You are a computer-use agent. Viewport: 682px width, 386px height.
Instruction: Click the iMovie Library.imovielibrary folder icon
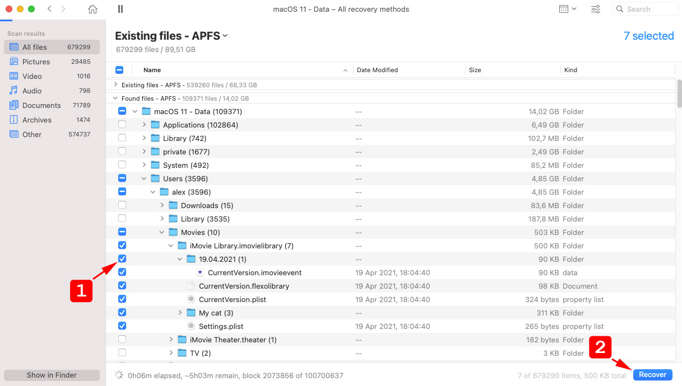click(182, 246)
